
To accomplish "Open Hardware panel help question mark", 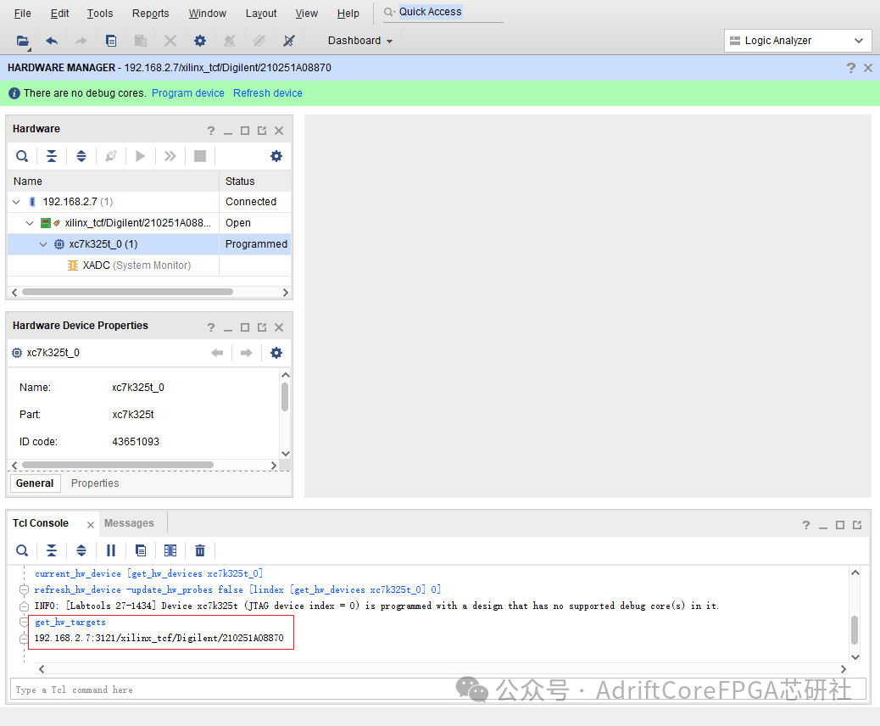I will (x=210, y=131).
